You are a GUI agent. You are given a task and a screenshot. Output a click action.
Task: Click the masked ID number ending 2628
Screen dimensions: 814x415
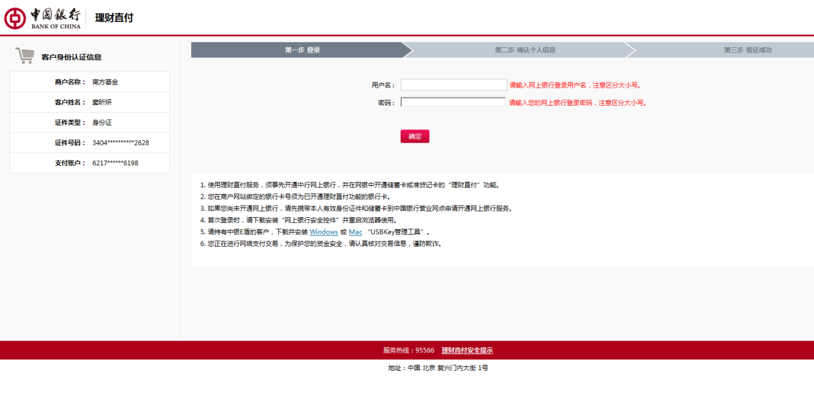[120, 143]
